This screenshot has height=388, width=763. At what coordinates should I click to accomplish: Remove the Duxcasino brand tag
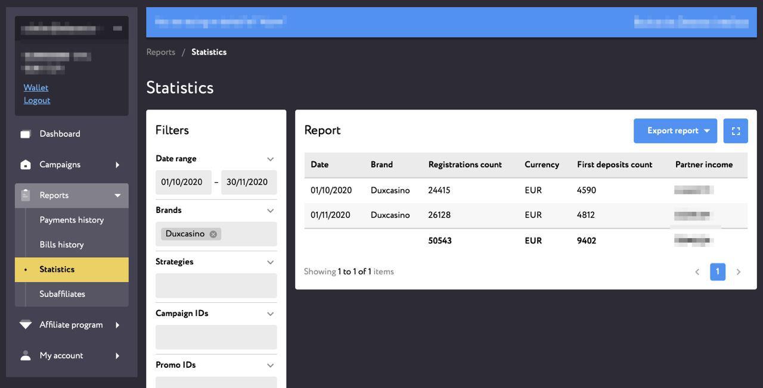point(213,234)
